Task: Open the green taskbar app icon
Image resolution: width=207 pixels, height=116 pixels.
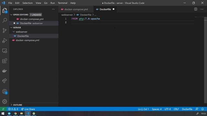Action: [x=34, y=113]
